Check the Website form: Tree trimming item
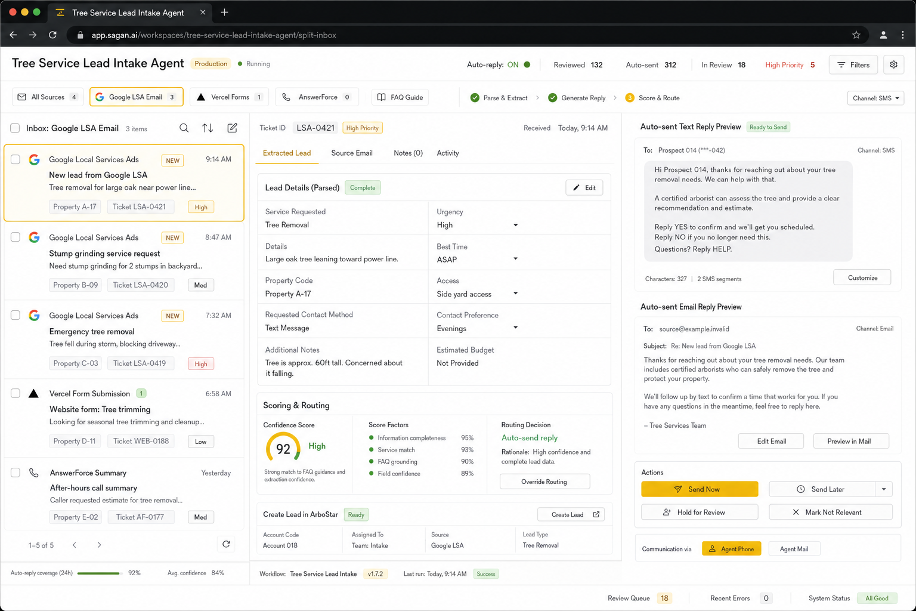This screenshot has width=916, height=611. pyautogui.click(x=16, y=393)
